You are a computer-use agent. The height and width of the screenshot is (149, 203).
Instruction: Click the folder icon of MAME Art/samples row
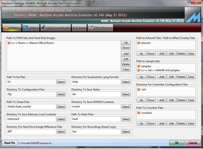point(139,70)
